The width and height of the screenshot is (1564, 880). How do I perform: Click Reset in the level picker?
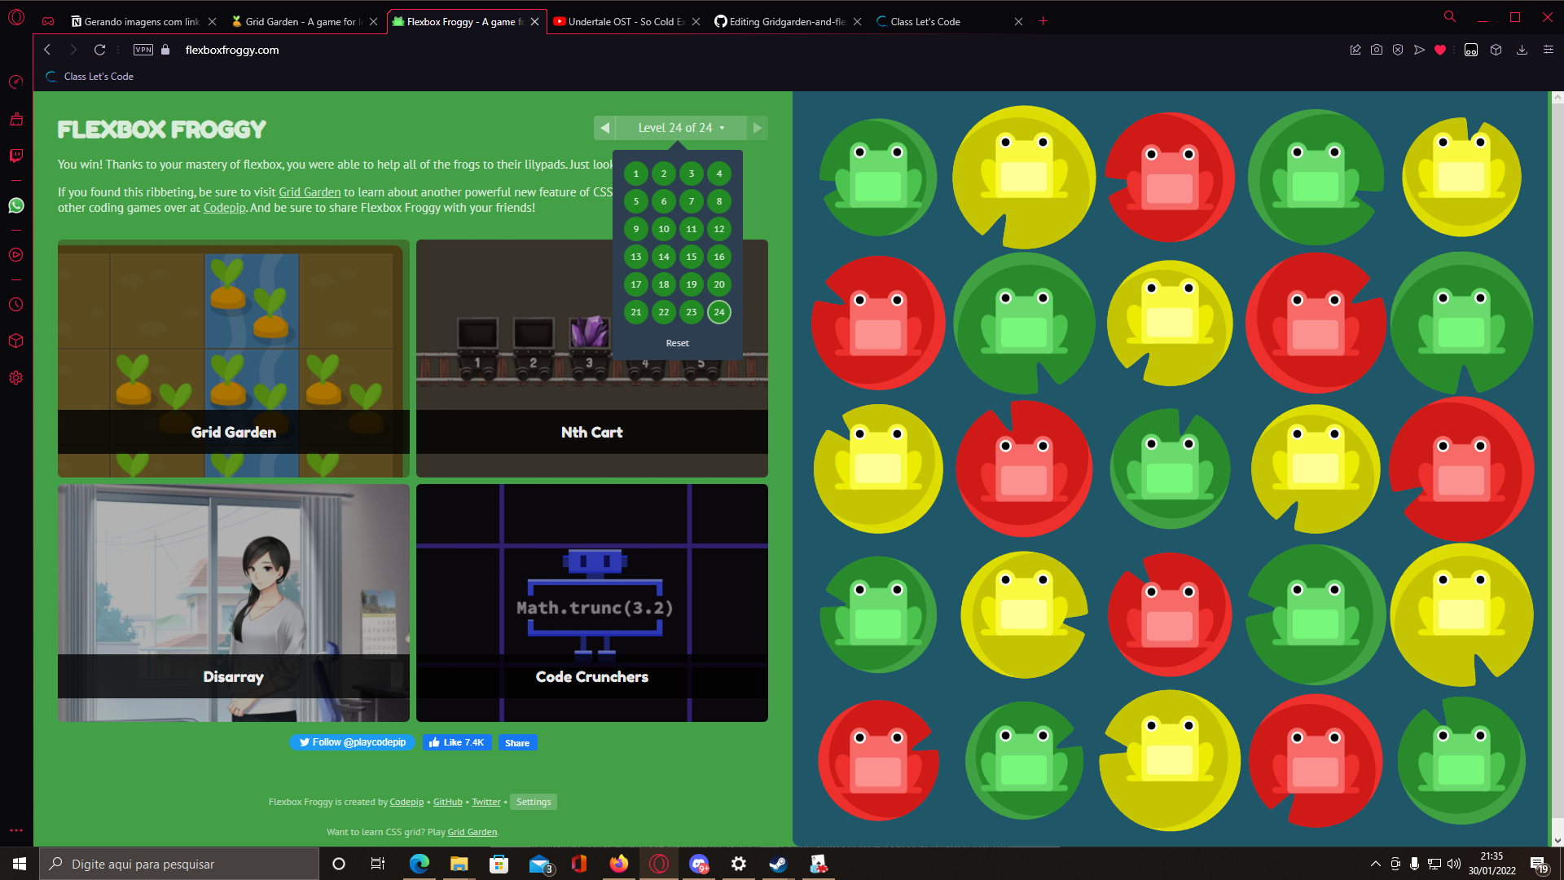[677, 342]
